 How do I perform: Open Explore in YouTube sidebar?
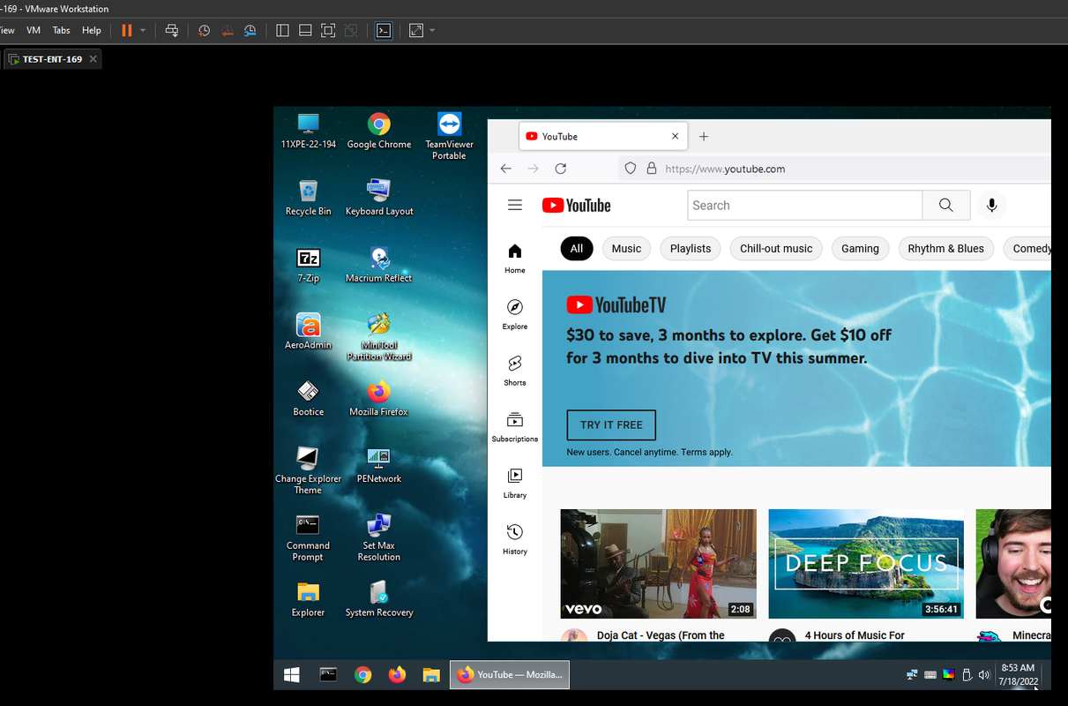pyautogui.click(x=515, y=314)
